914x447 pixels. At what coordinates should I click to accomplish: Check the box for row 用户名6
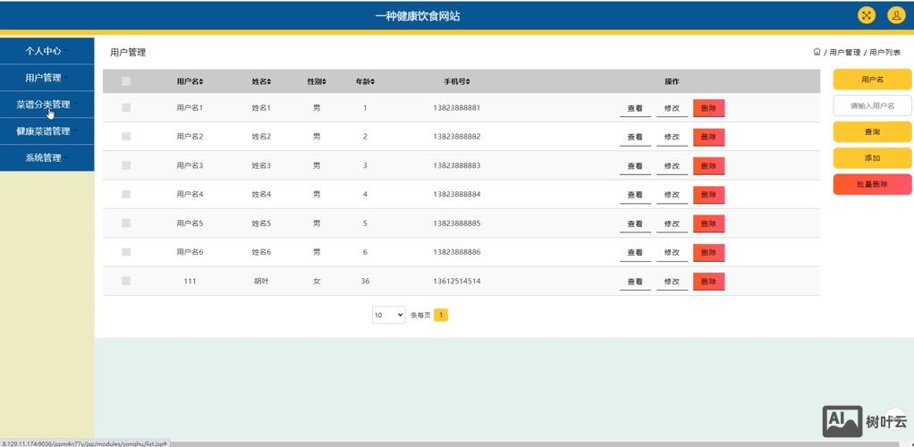pos(126,252)
